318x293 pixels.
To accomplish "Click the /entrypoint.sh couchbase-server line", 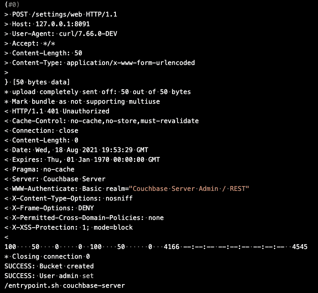I will point(65,286).
